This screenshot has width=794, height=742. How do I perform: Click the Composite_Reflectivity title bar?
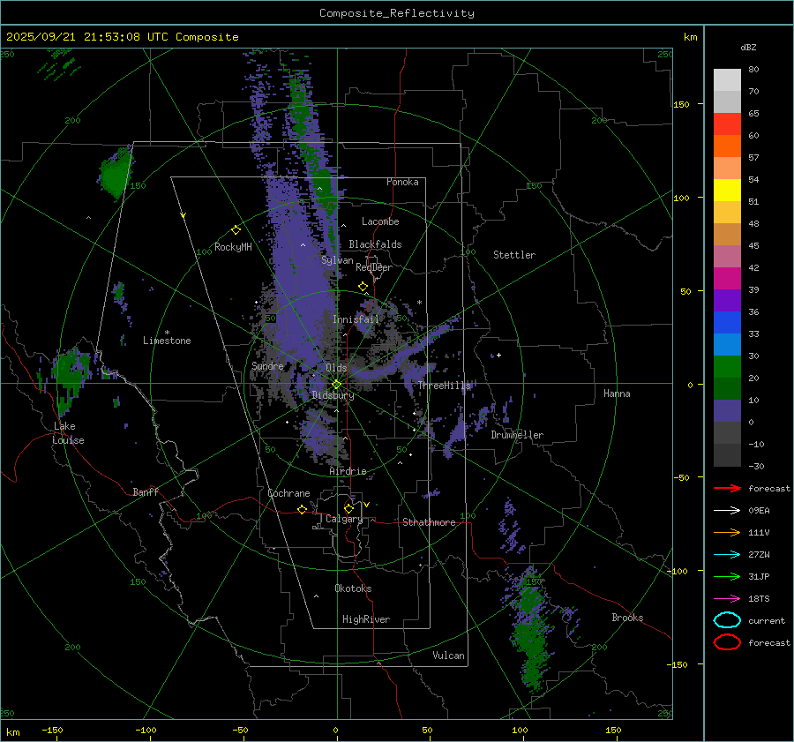tap(396, 12)
